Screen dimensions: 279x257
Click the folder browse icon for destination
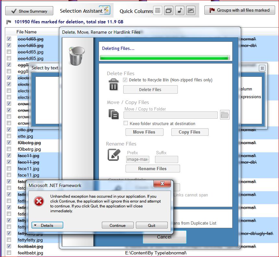(225, 114)
